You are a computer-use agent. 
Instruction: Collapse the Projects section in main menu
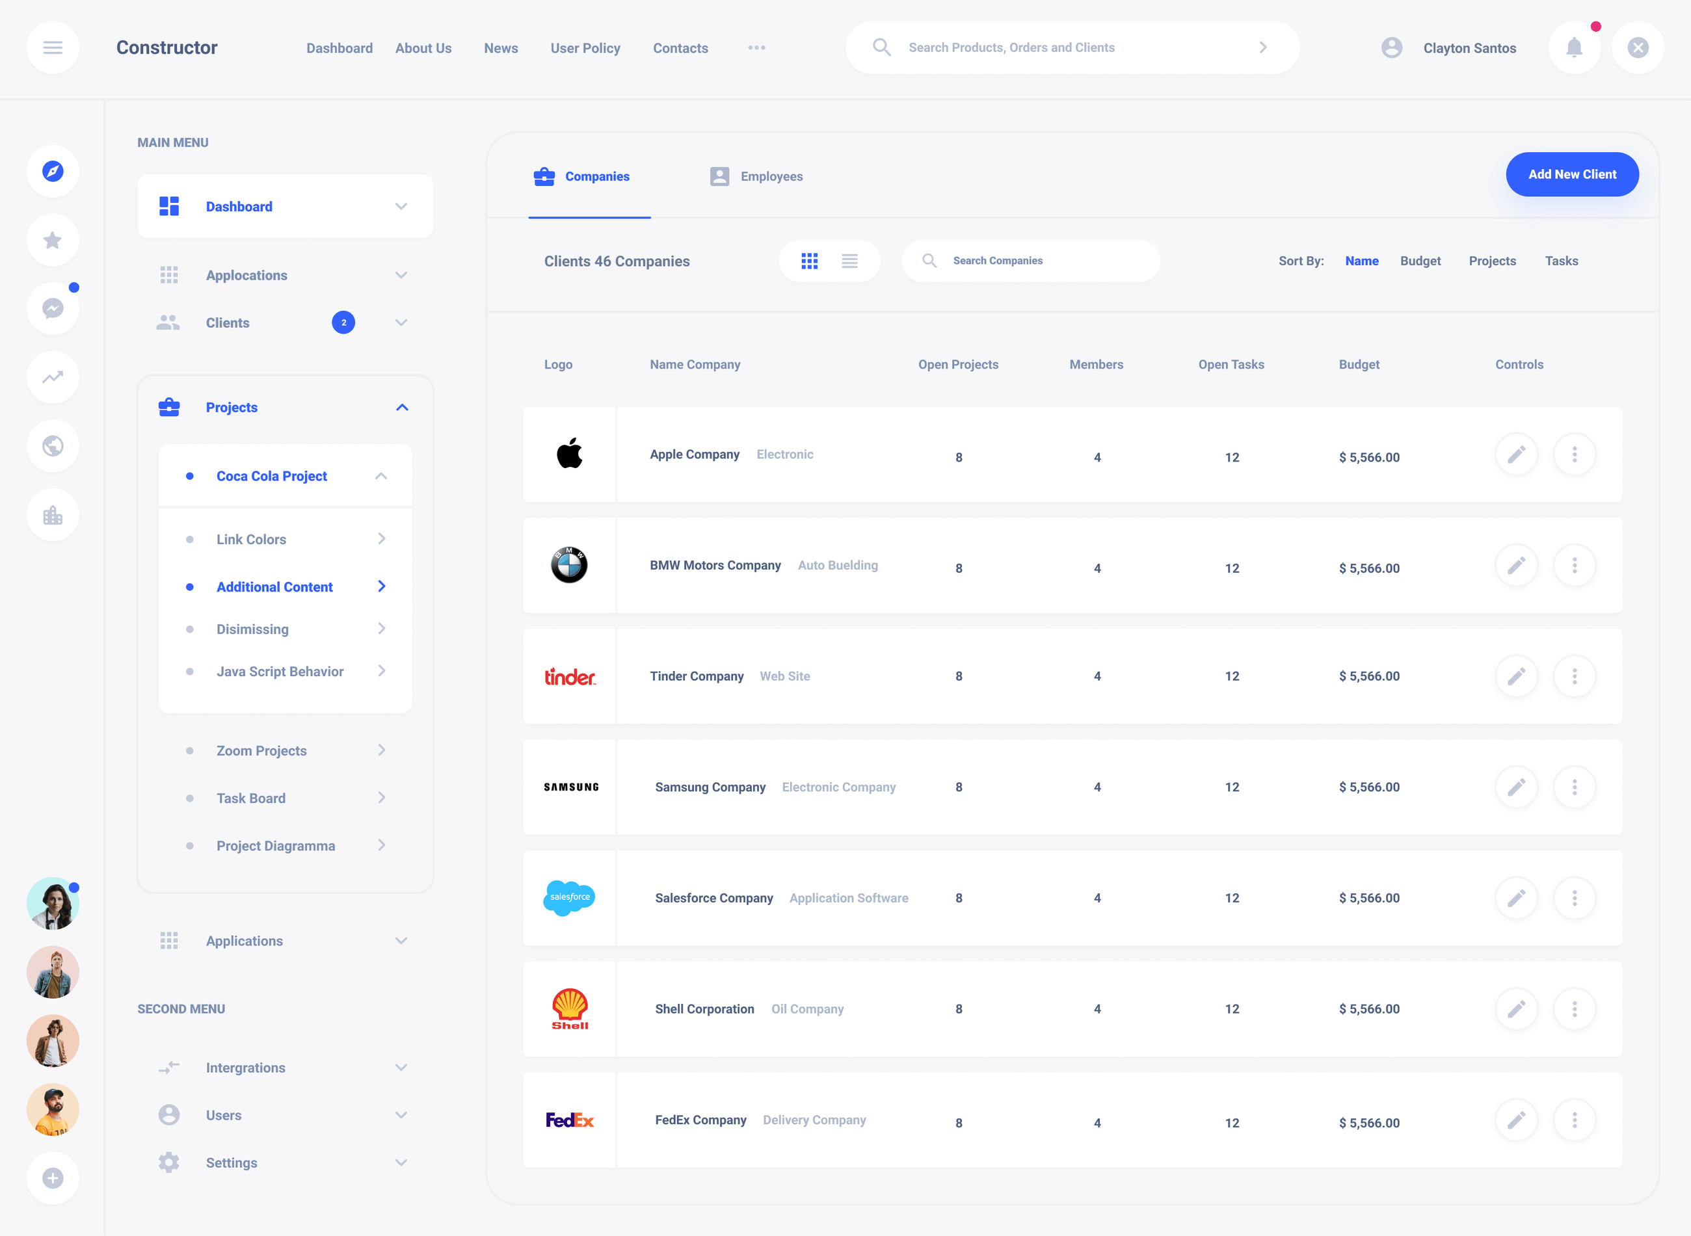pos(403,407)
